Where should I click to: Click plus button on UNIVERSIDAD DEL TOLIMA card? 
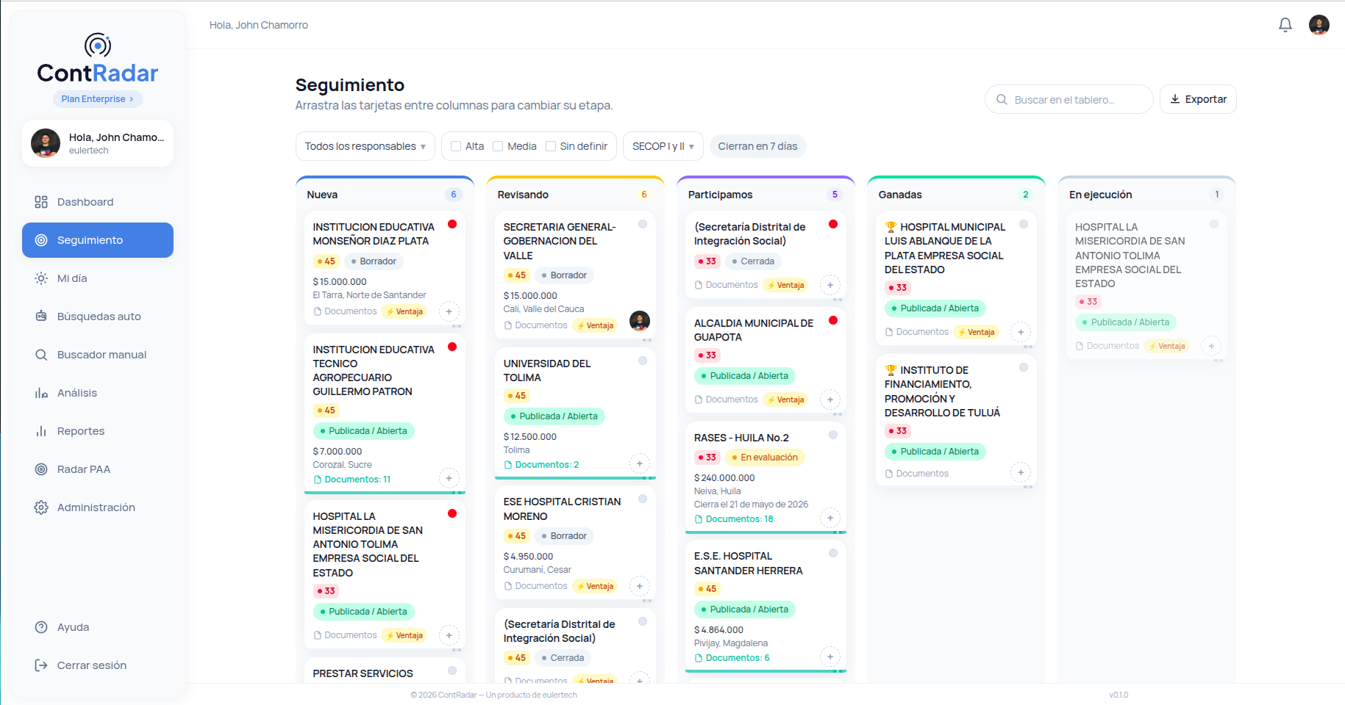[640, 463]
